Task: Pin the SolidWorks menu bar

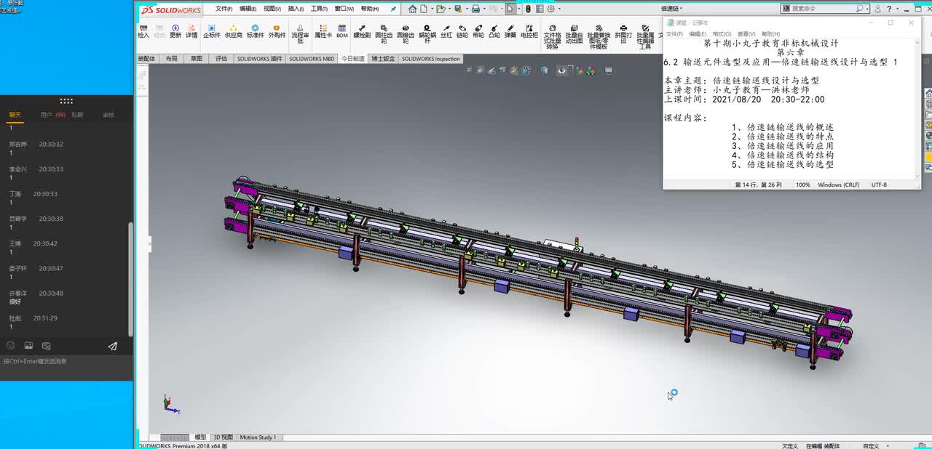Action: (394, 9)
